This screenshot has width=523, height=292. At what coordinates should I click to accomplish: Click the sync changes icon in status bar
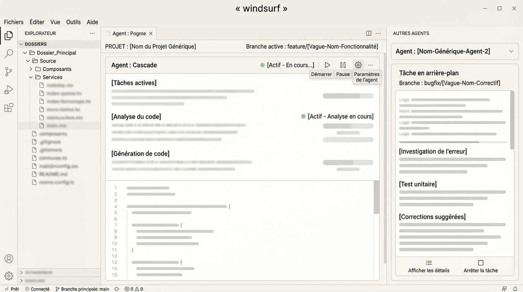point(117,289)
